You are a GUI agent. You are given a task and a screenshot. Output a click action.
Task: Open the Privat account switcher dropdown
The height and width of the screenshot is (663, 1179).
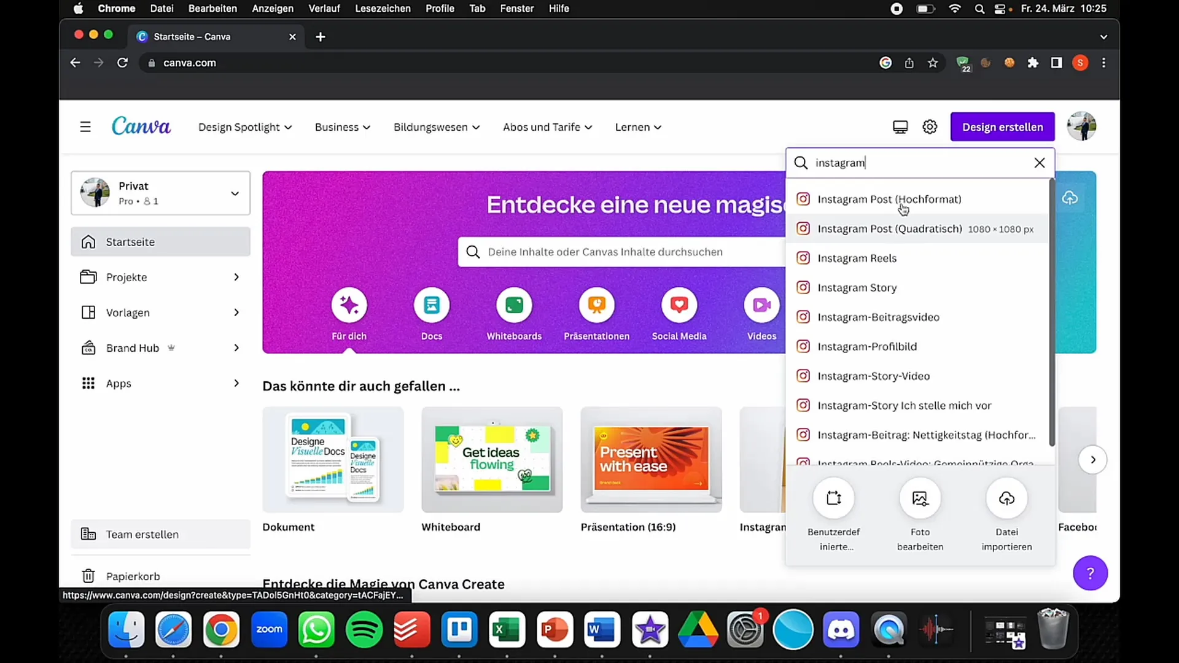click(x=161, y=193)
